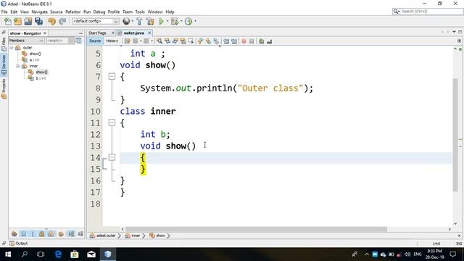This screenshot has width=464, height=261.
Task: Collapse the code fold at line 11
Action: click(x=112, y=123)
